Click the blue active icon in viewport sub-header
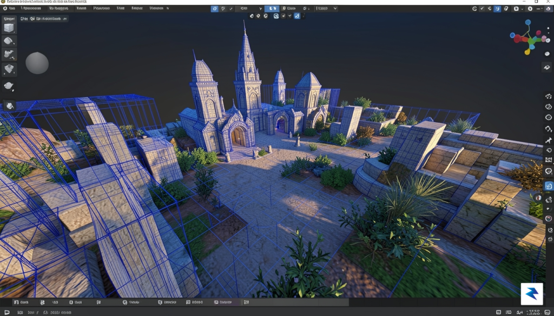Screen dimensions: 554x316 pyautogui.click(x=297, y=16)
